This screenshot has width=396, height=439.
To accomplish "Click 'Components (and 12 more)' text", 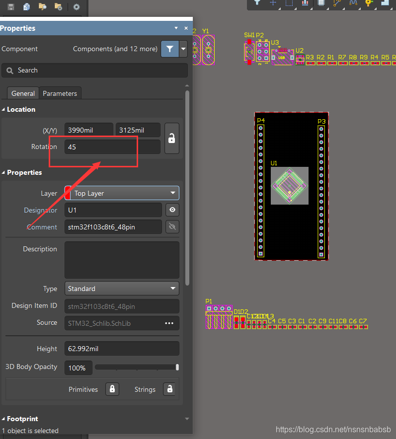I will click(x=115, y=49).
